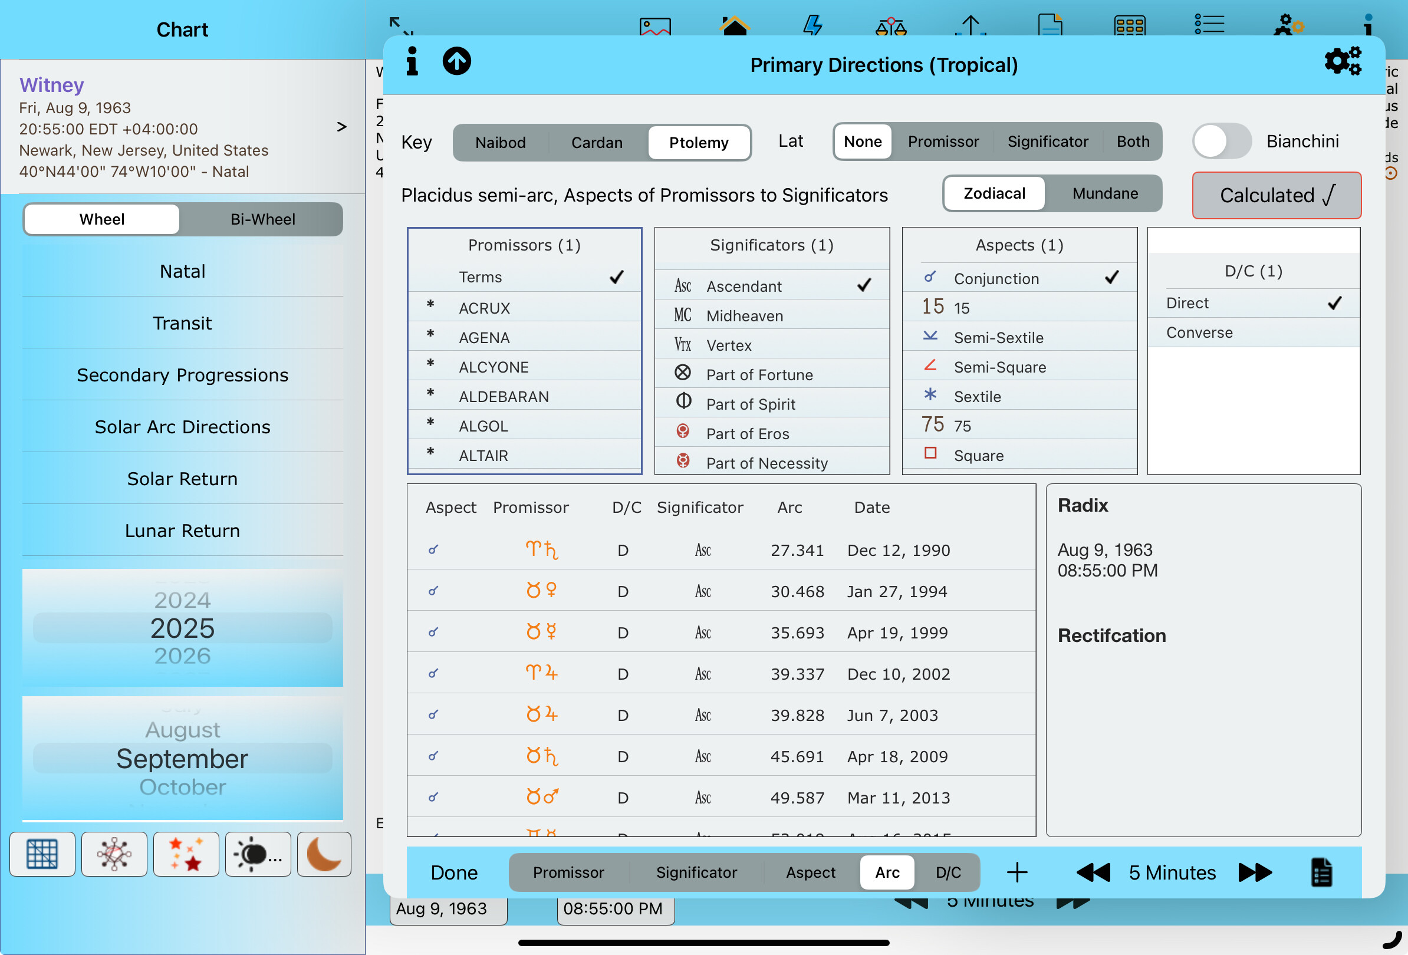The image size is (1408, 955).
Task: Switch to the Mundane tab
Action: coord(1104,193)
